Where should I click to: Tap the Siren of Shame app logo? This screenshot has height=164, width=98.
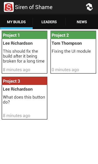click(x=9, y=7)
